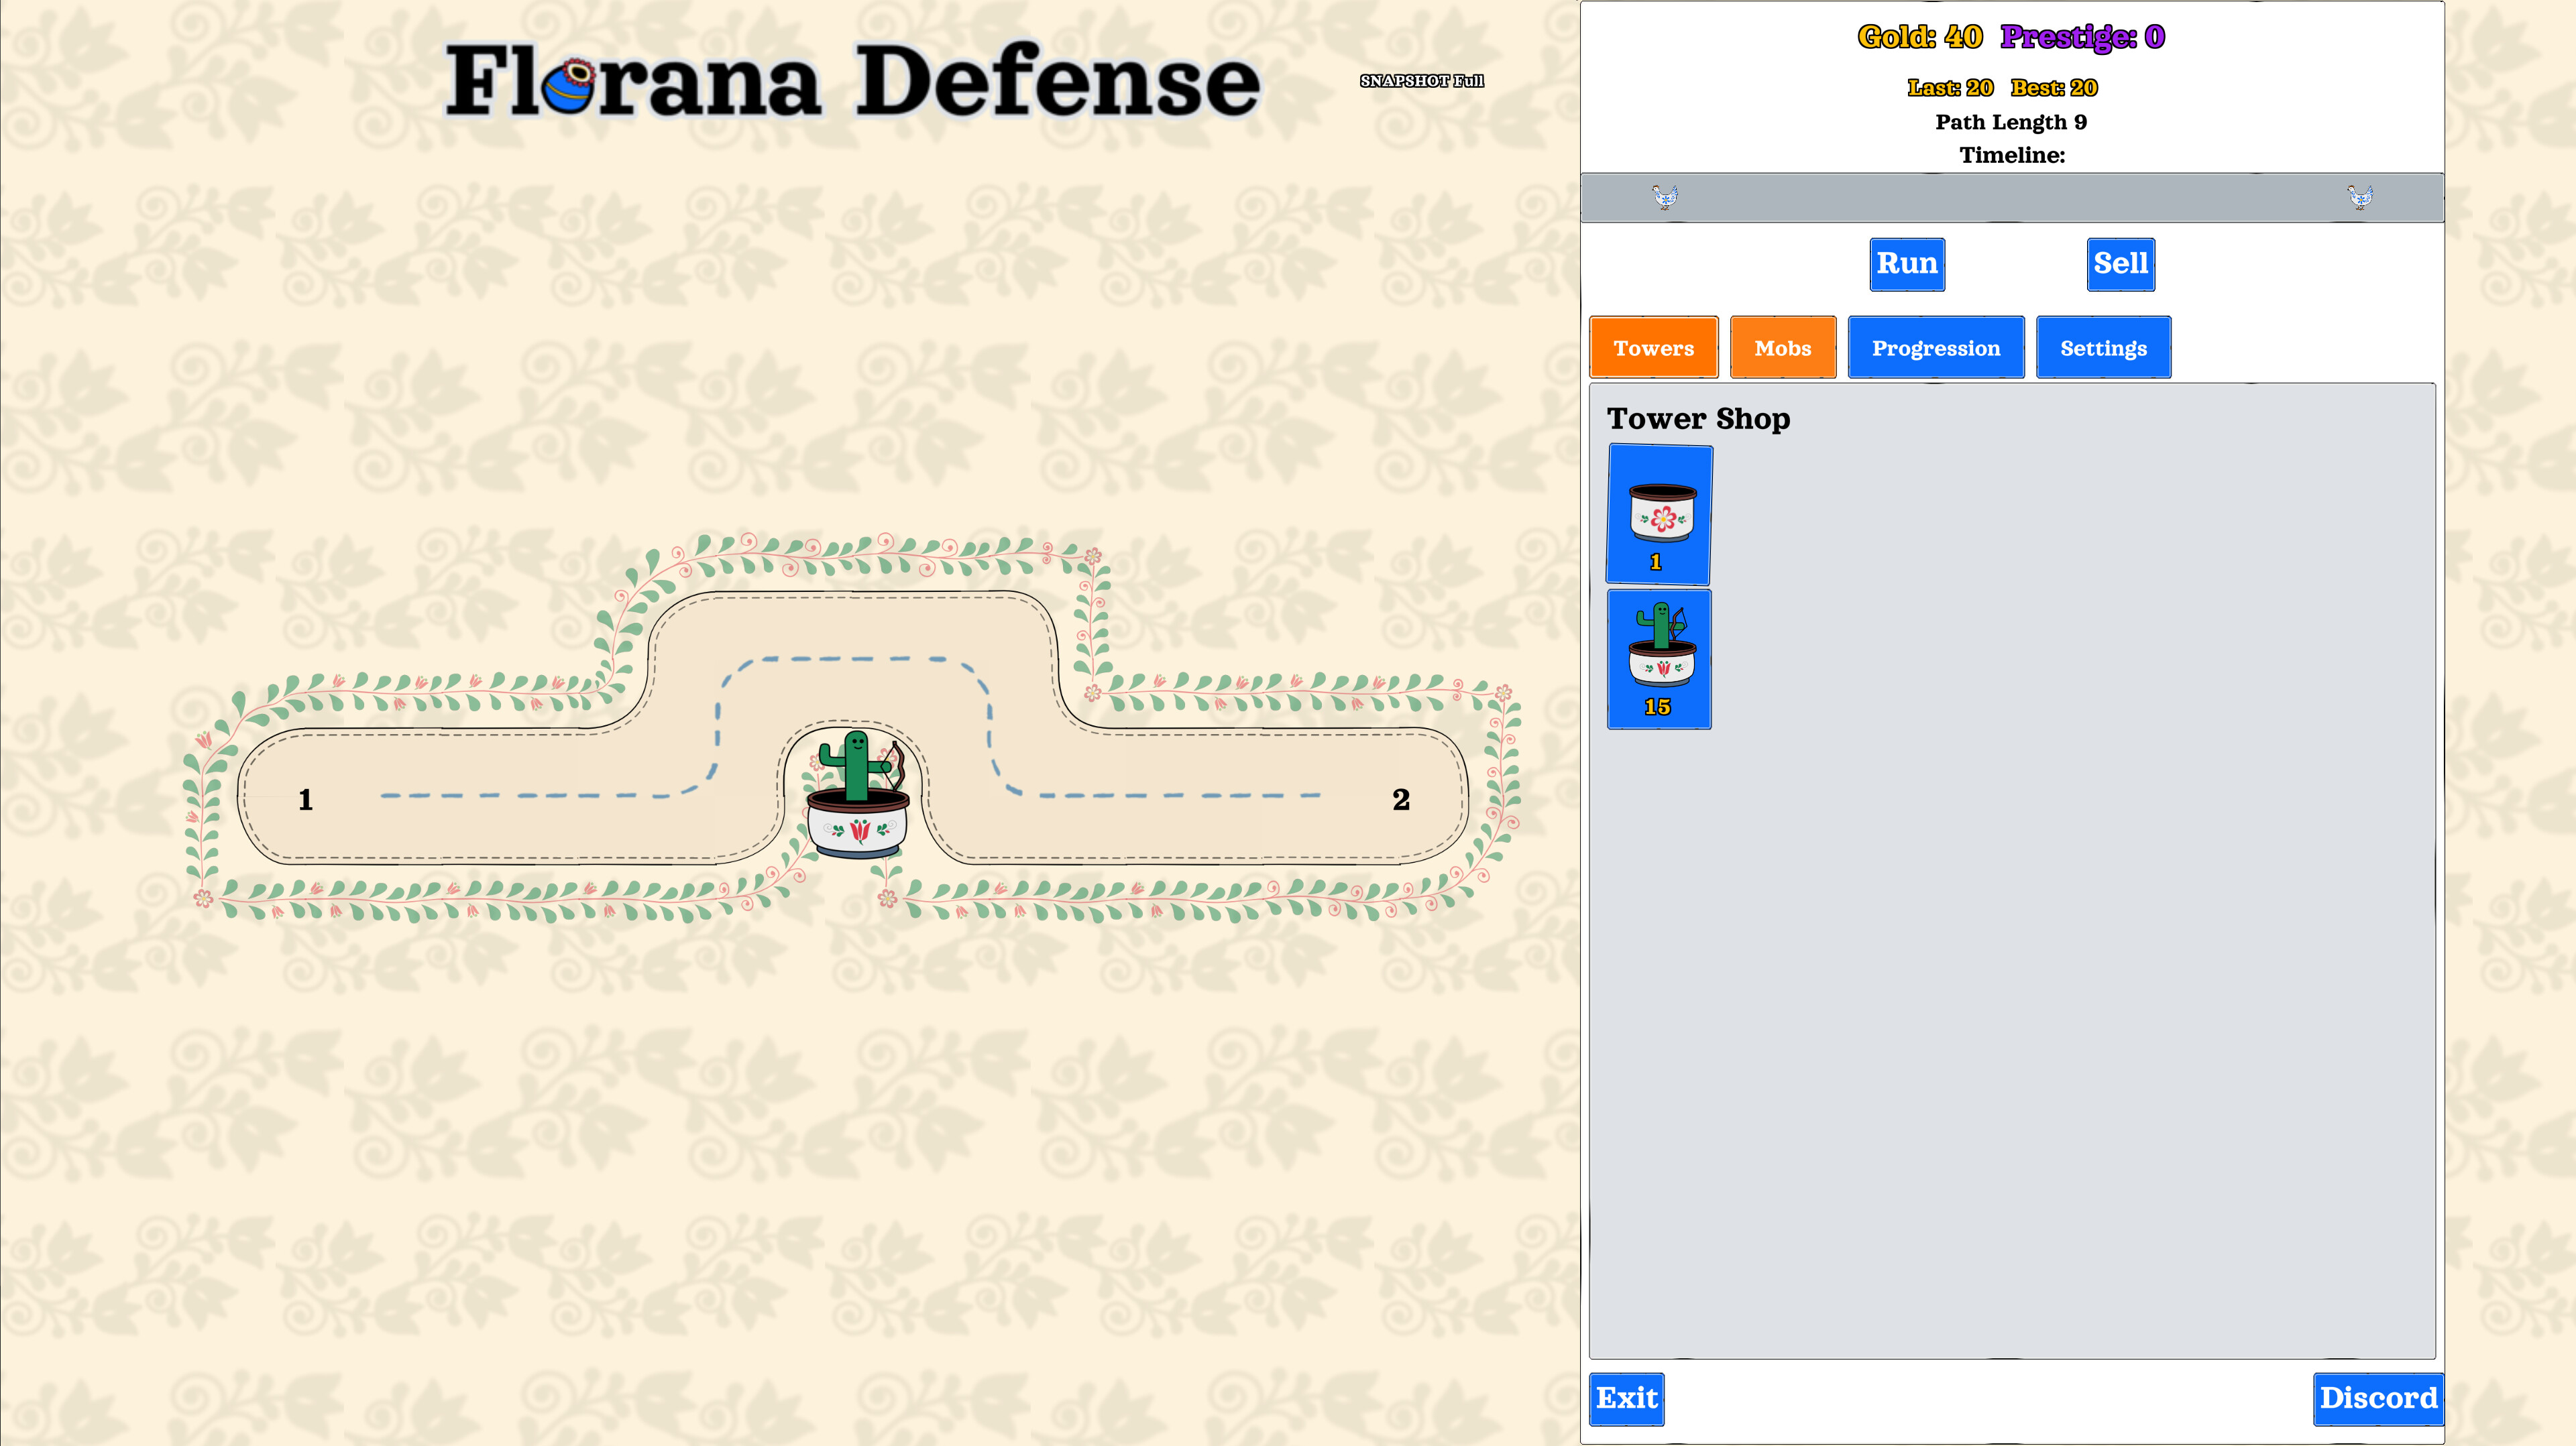Screen dimensions: 2576x1446
Task: Switch to the Mobs tab
Action: click(1783, 348)
